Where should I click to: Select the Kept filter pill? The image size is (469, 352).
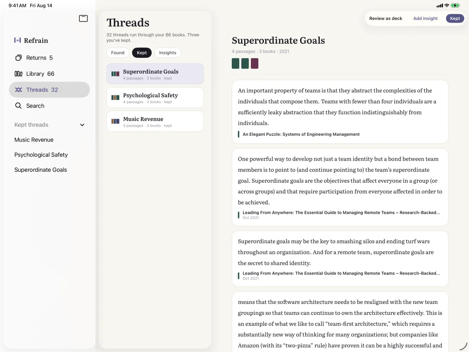point(142,53)
